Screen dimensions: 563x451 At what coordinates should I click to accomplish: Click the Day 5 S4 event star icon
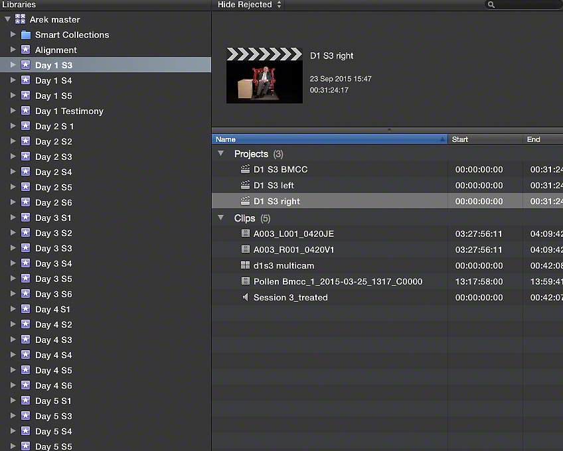[x=25, y=431]
